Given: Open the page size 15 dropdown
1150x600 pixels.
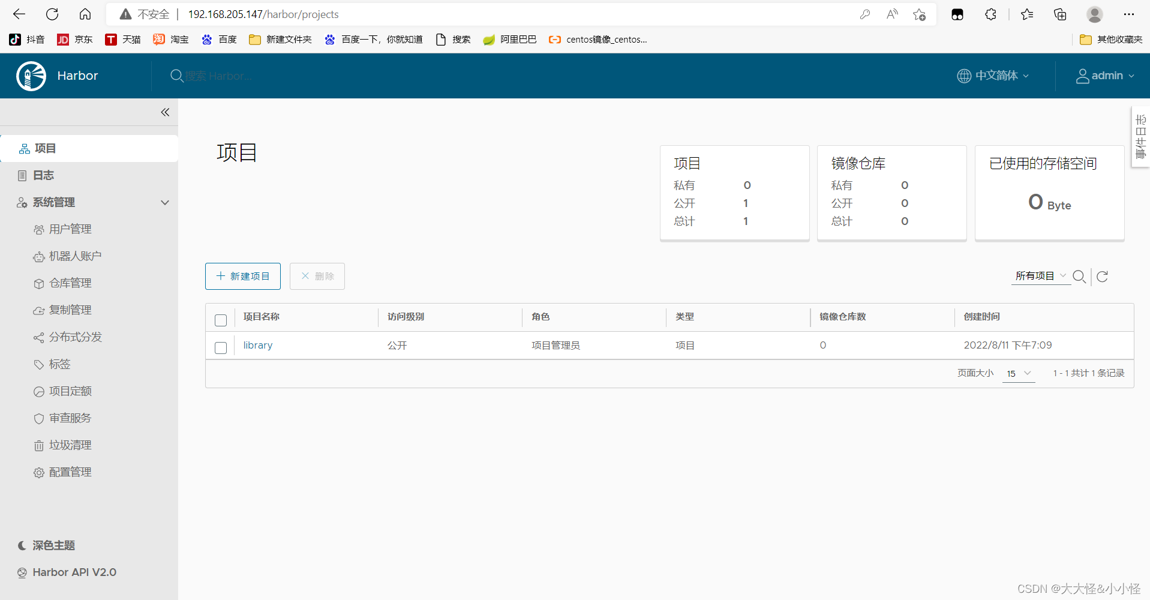Looking at the screenshot, I should (x=1019, y=373).
